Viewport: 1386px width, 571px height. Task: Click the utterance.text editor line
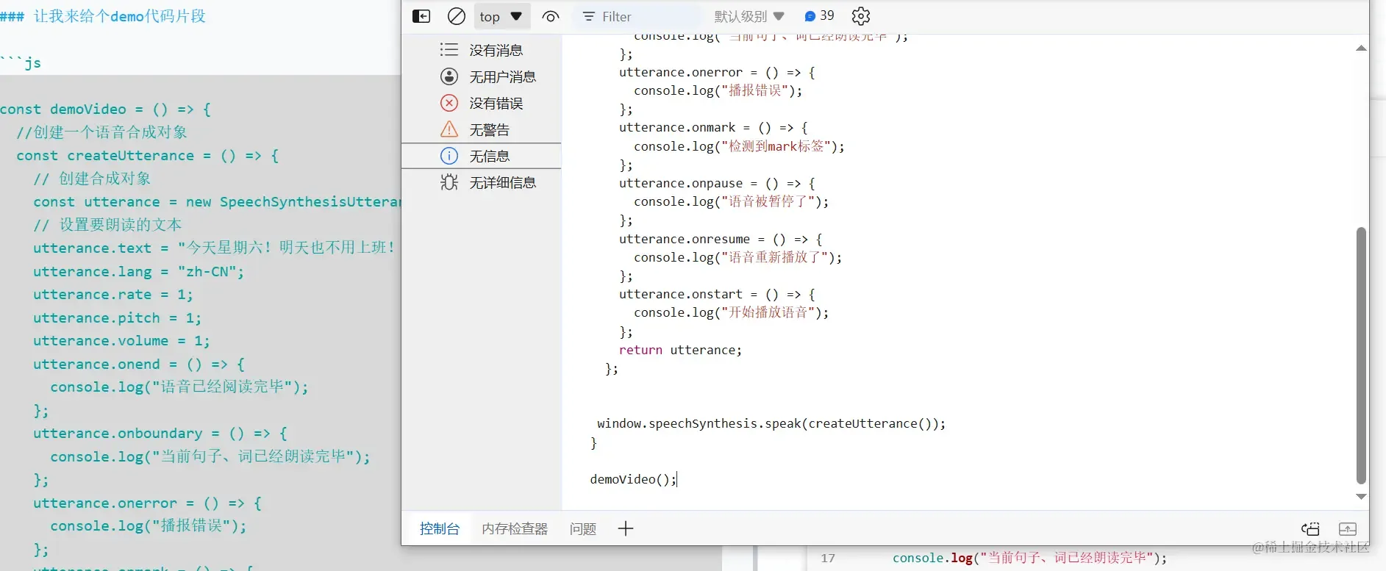pos(214,248)
